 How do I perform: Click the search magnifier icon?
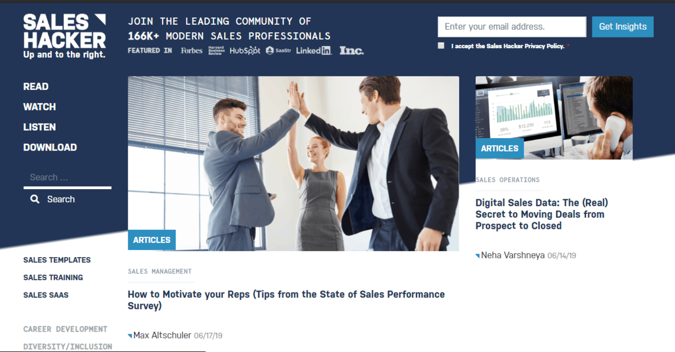(x=35, y=199)
